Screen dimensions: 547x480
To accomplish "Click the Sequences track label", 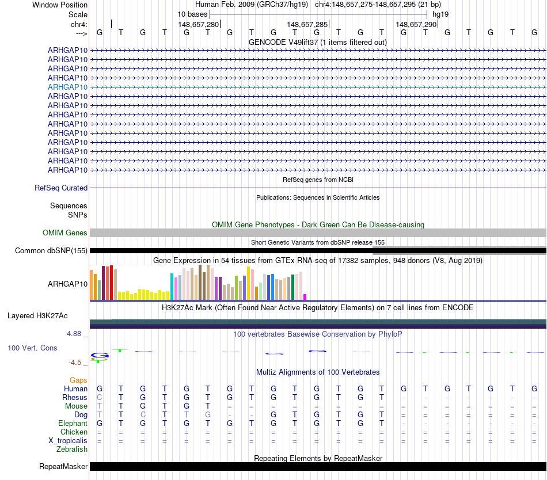I will tap(69, 205).
